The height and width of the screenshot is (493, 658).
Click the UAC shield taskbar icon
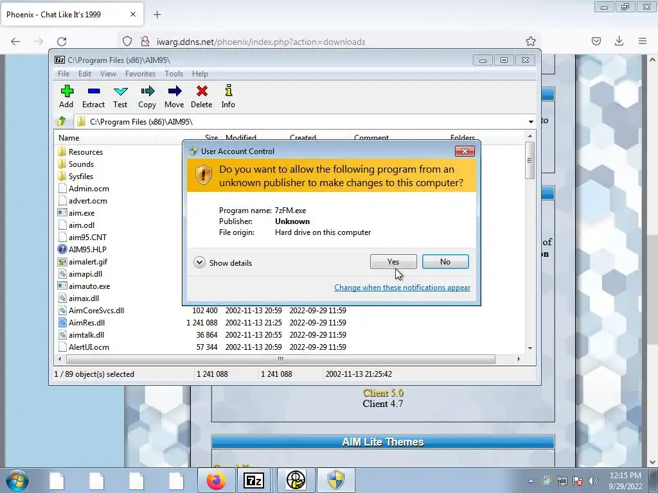click(x=336, y=480)
